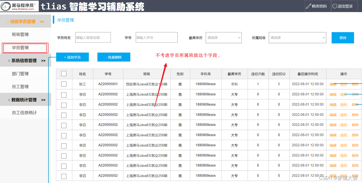Open 部门管理 from the sidebar
362x183 pixels.
click(20, 74)
